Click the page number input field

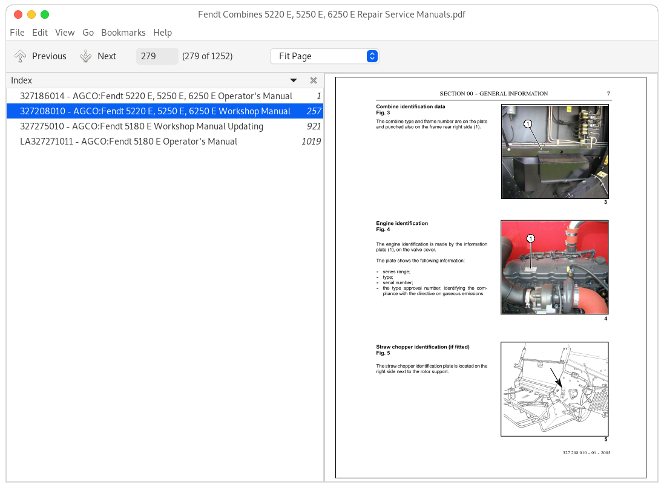157,56
